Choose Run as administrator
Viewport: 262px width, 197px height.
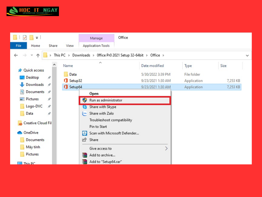125,100
